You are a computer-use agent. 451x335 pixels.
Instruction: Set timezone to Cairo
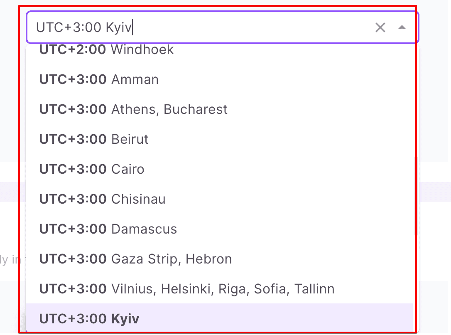[x=92, y=169]
